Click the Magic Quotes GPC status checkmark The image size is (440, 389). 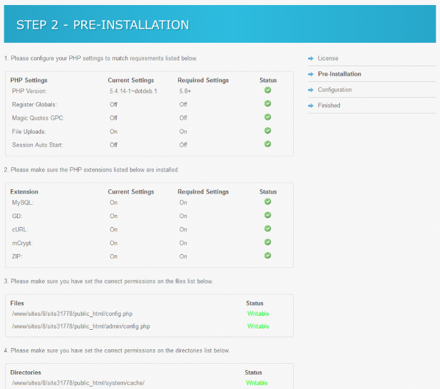tap(268, 117)
